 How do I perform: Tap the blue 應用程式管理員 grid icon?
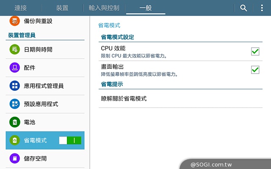(x=15, y=86)
